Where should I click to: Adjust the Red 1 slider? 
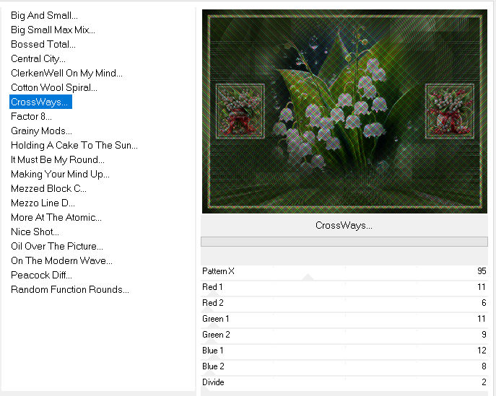click(x=344, y=289)
